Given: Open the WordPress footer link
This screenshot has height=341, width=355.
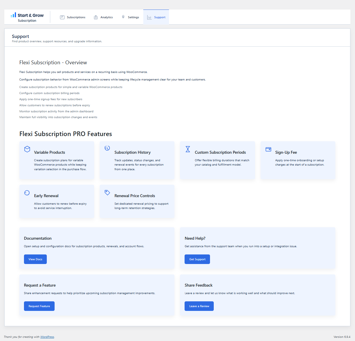Looking at the screenshot, I should pos(47,337).
